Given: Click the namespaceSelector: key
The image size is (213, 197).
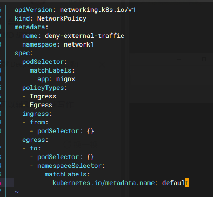Looking at the screenshot, I should click(71, 166).
